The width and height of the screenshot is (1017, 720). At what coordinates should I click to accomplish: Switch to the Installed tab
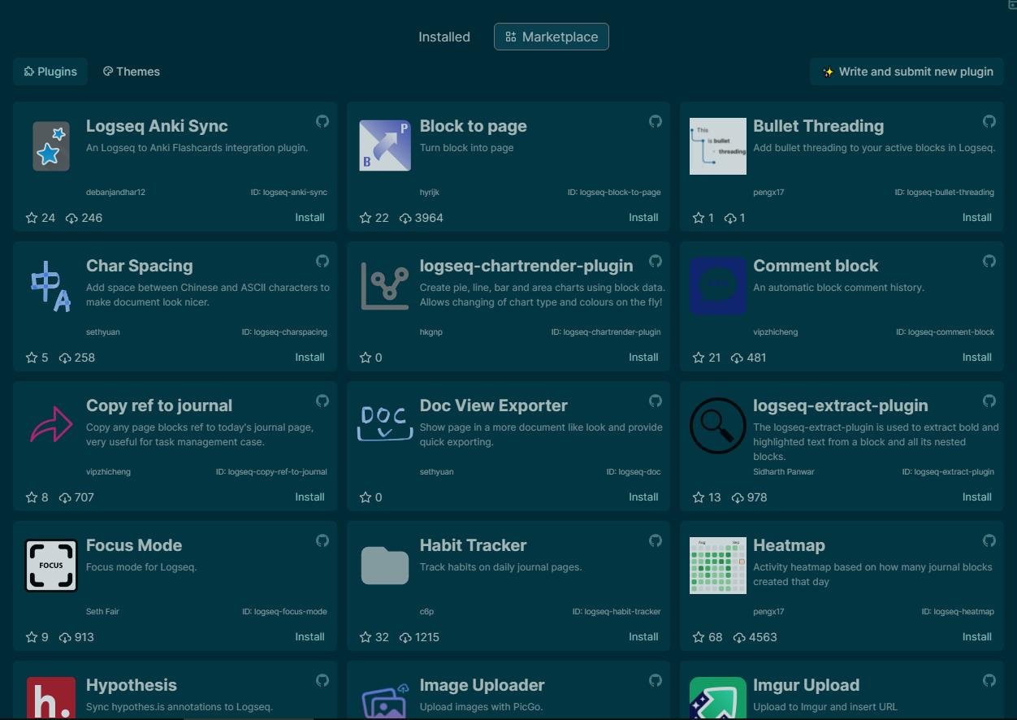tap(444, 37)
